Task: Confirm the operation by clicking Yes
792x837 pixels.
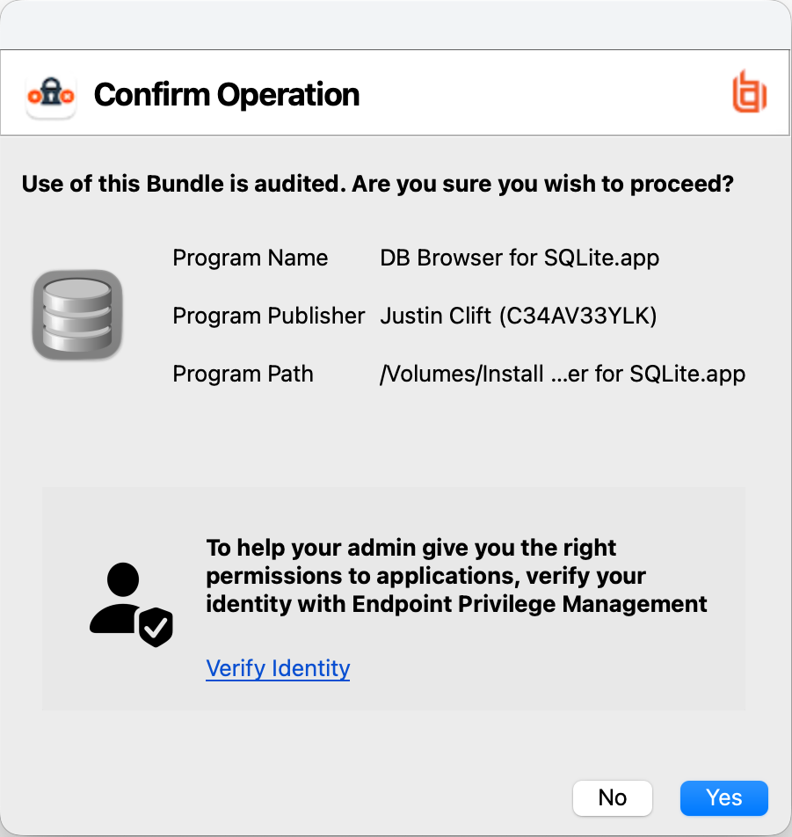Action: tap(723, 797)
